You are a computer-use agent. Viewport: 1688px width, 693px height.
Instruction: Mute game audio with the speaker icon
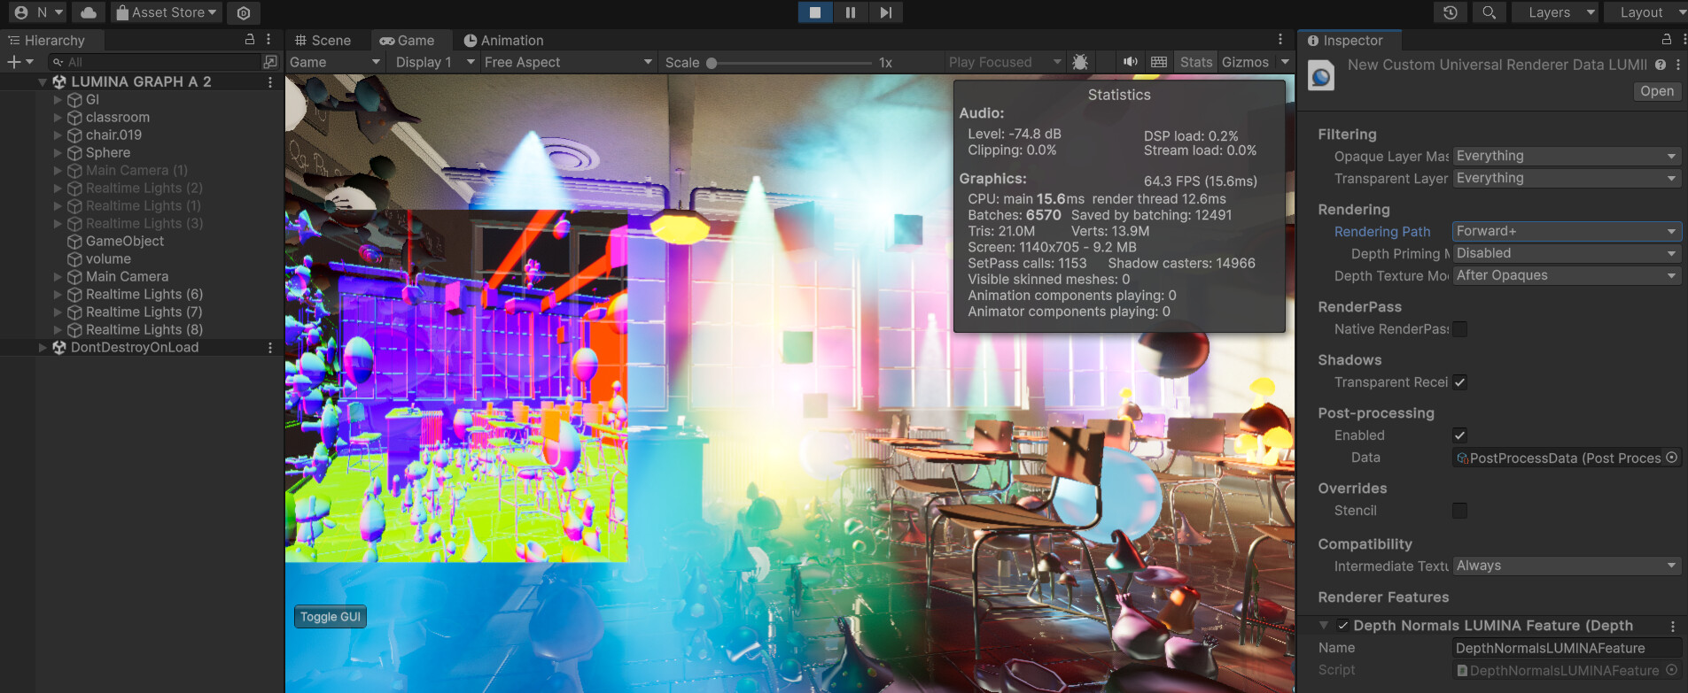click(1131, 62)
